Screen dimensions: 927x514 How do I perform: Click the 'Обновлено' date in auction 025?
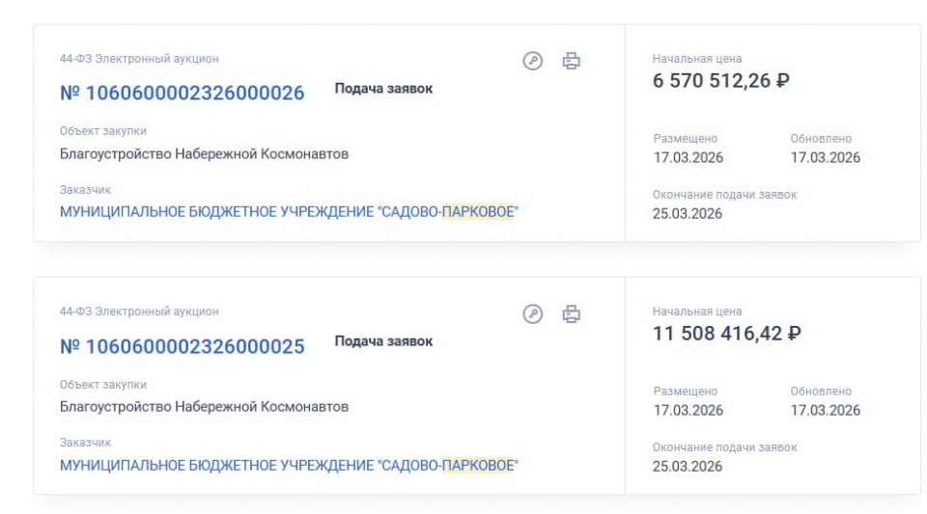pyautogui.click(x=825, y=411)
